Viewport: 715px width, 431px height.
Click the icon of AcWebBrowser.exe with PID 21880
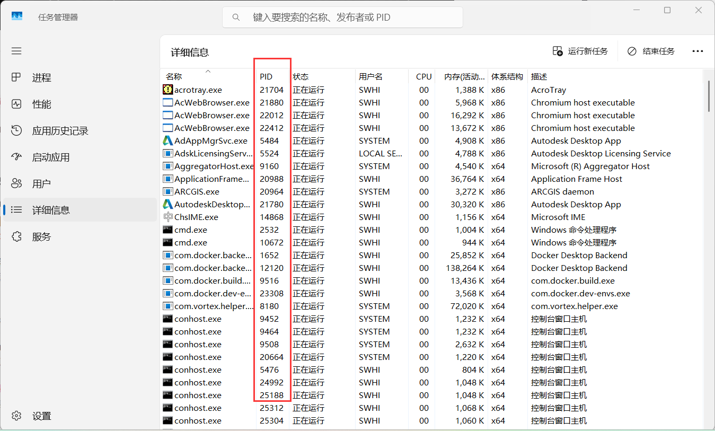click(x=167, y=102)
